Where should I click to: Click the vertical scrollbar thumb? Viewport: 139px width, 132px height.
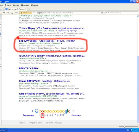(138, 89)
